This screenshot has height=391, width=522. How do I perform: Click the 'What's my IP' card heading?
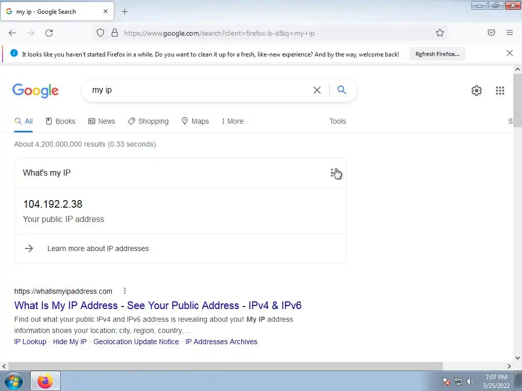(46, 173)
